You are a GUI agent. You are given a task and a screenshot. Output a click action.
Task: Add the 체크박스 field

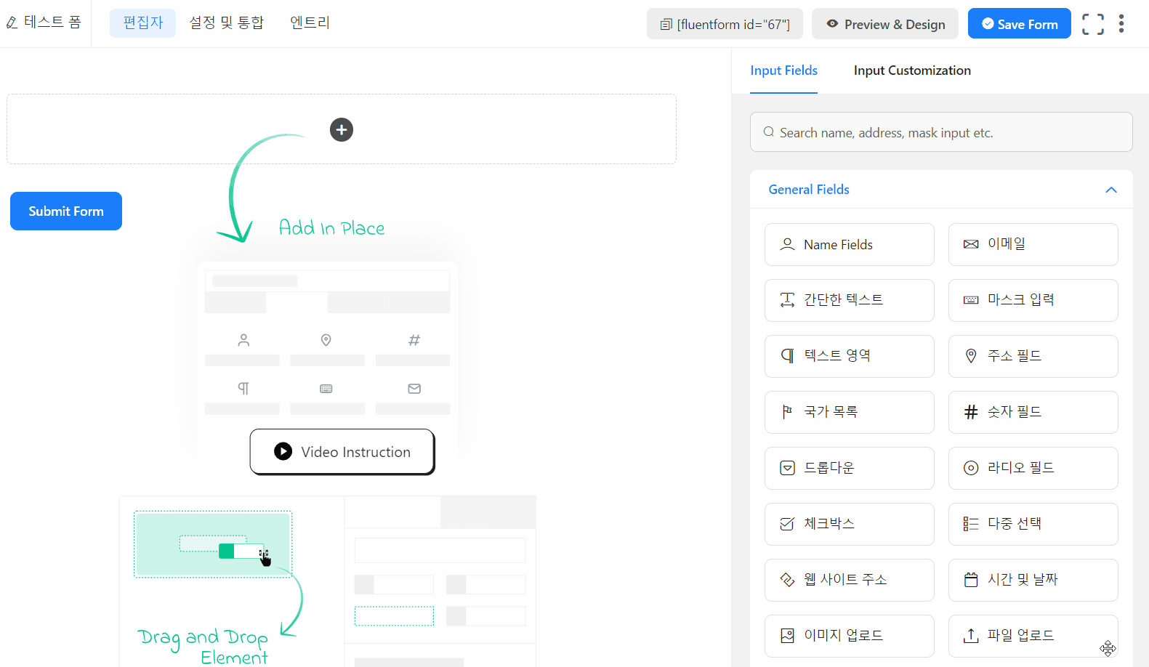tap(849, 524)
